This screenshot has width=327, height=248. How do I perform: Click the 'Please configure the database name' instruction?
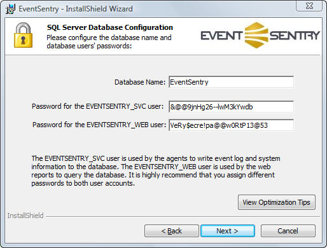[x=109, y=42]
